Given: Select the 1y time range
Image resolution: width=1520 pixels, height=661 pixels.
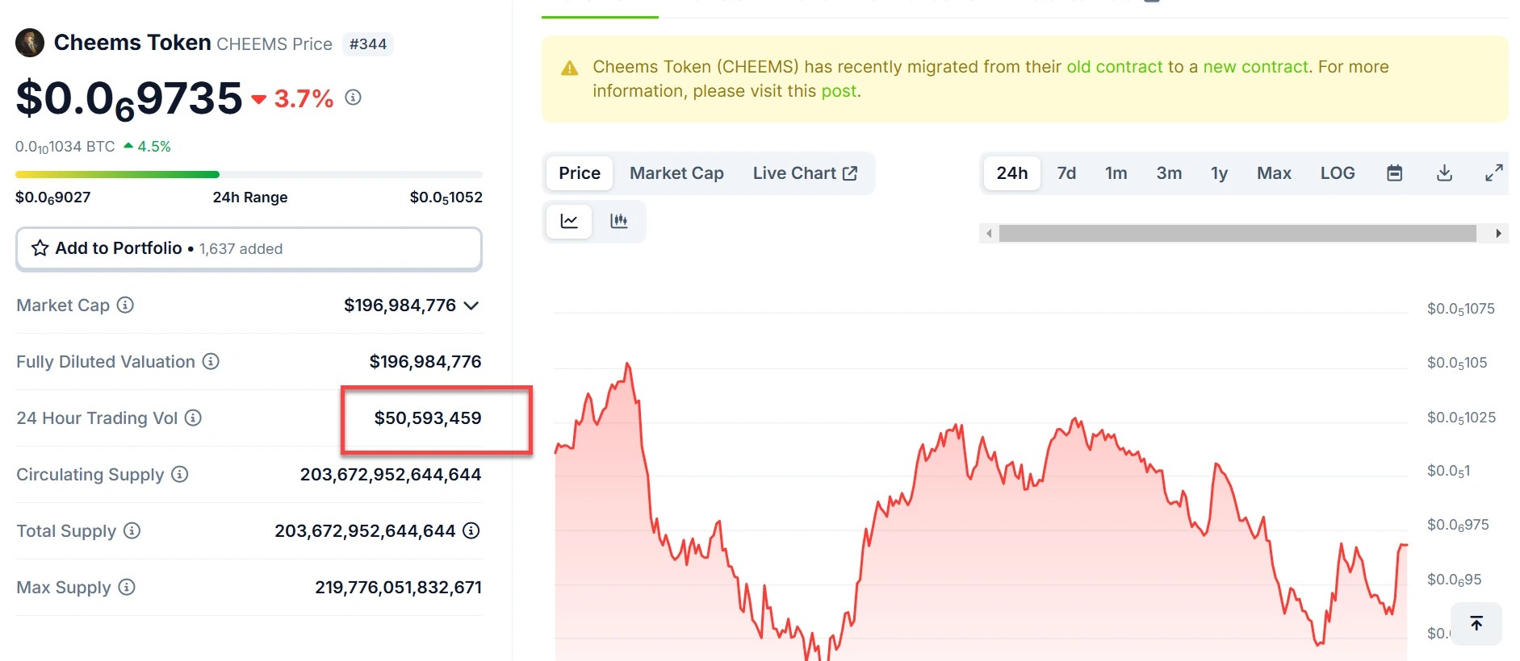Looking at the screenshot, I should point(1219,173).
